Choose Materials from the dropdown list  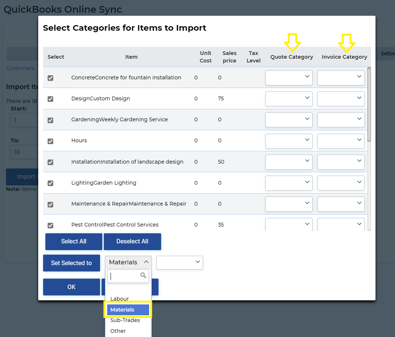tap(128, 310)
